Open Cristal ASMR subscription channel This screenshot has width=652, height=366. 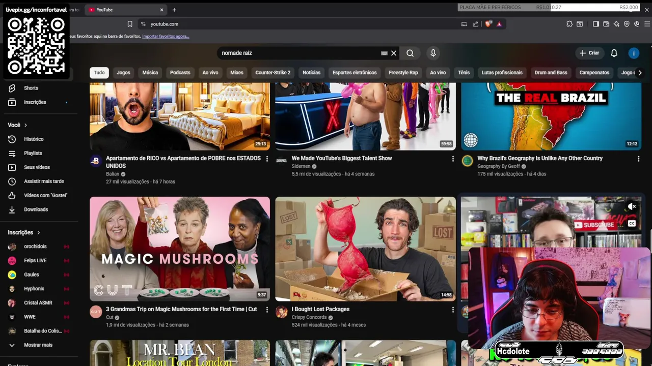point(38,302)
